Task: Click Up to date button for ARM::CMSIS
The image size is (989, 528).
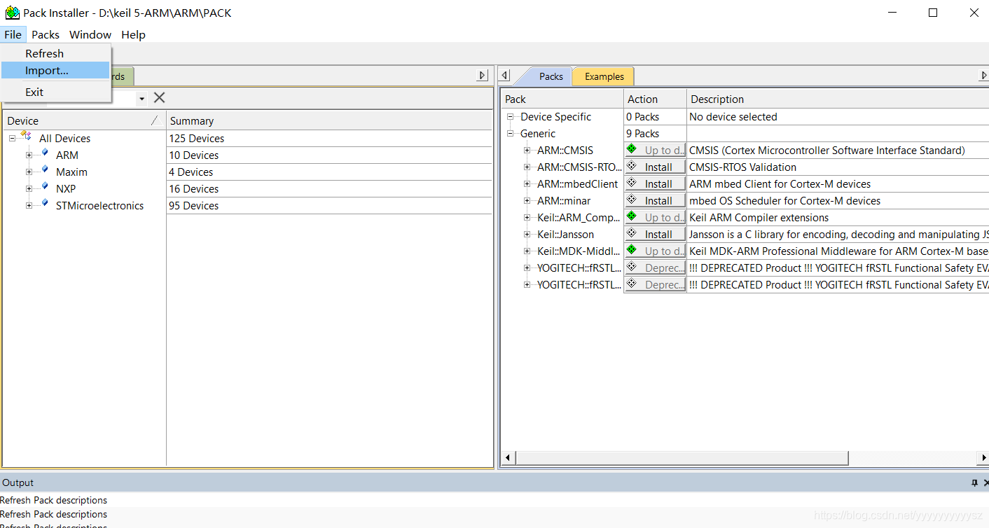Action: [x=655, y=150]
